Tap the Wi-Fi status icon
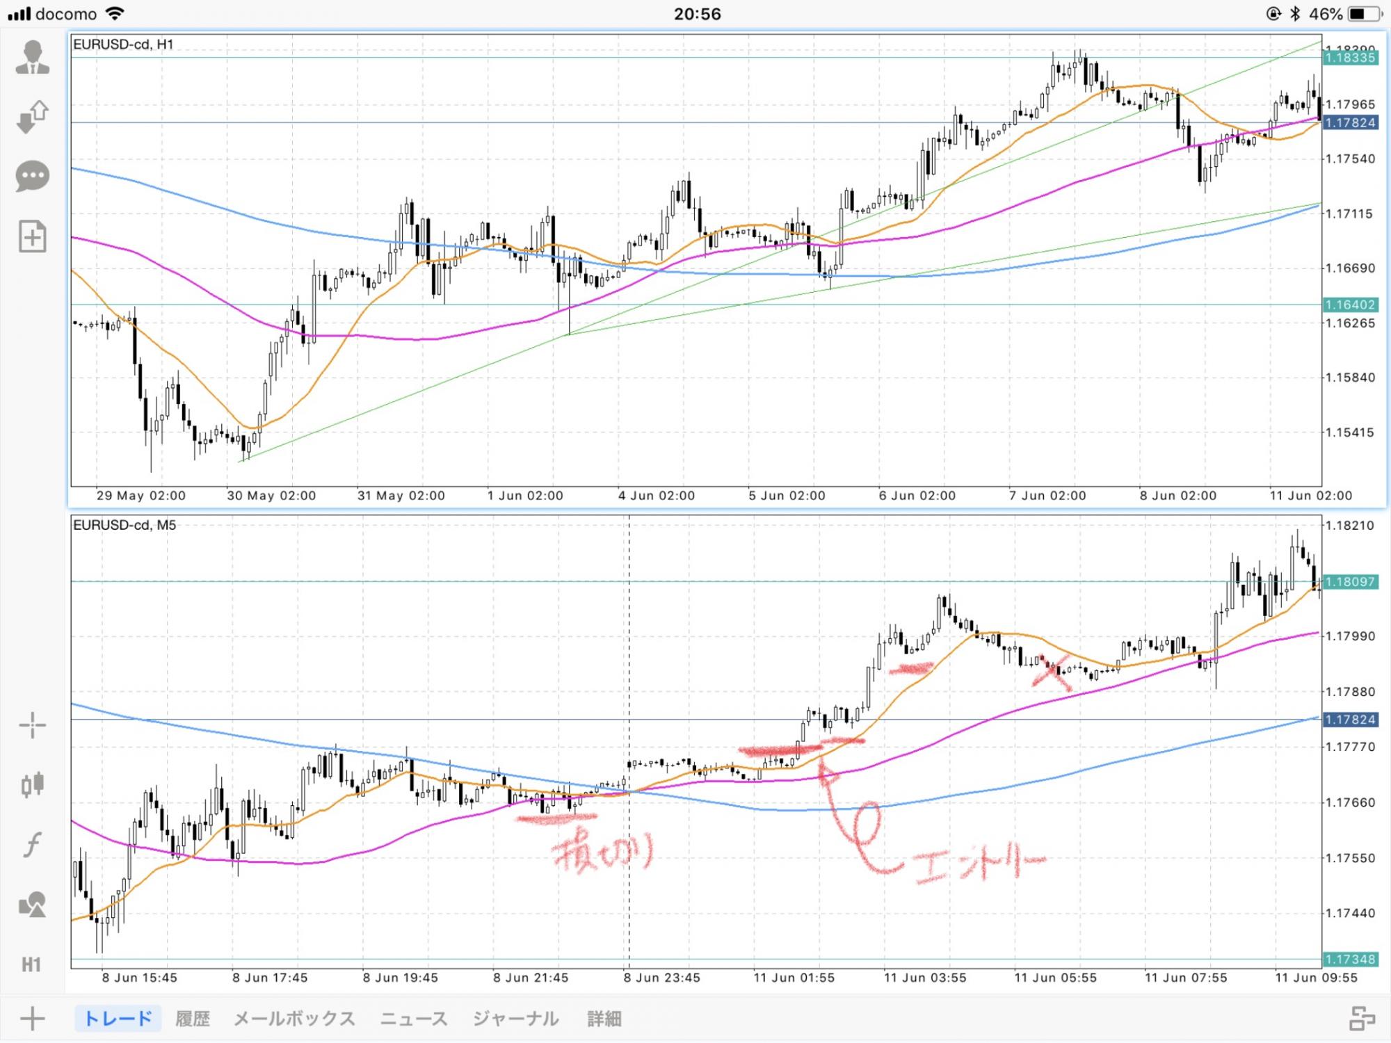Screen dimensions: 1391x1043 tap(115, 14)
